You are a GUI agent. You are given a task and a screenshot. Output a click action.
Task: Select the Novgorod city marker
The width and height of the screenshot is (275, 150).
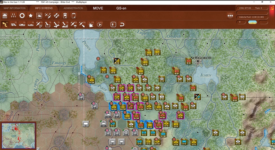pyautogui.click(x=198, y=61)
